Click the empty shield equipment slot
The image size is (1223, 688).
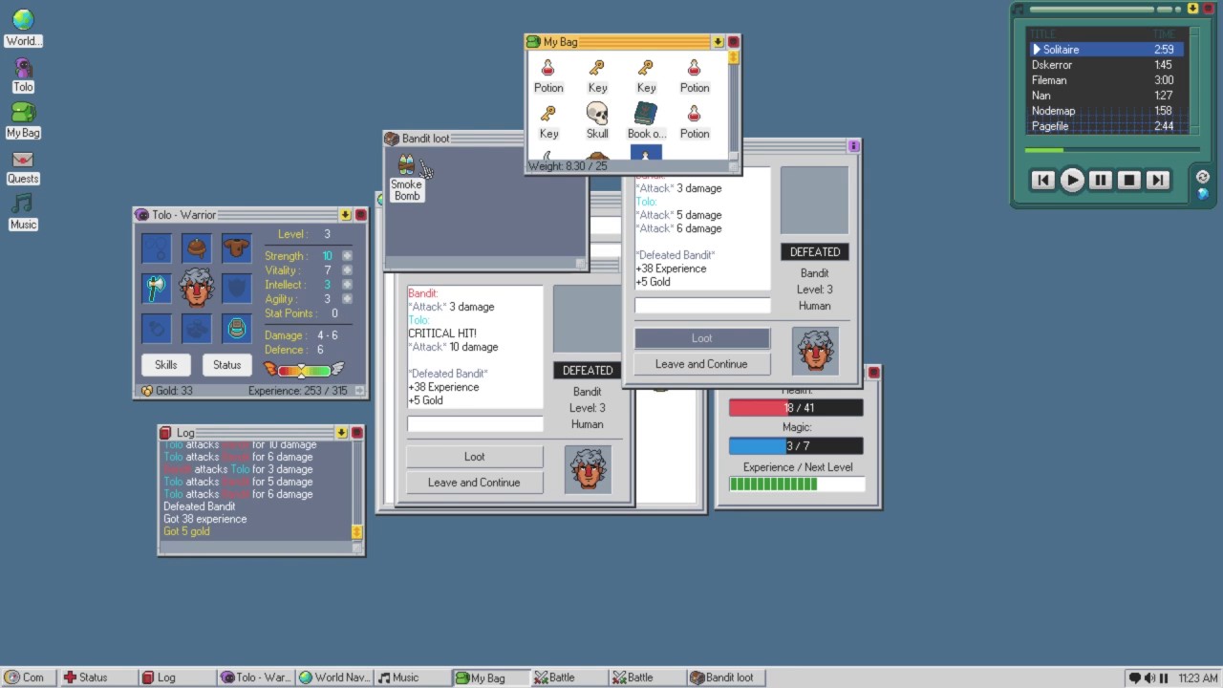237,288
